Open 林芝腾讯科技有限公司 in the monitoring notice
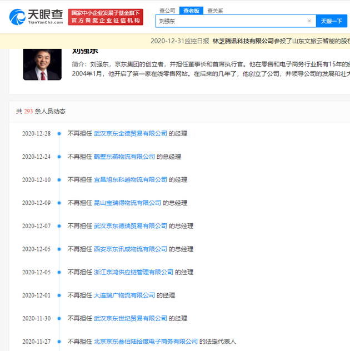The width and height of the screenshot is (350, 351). click(243, 41)
